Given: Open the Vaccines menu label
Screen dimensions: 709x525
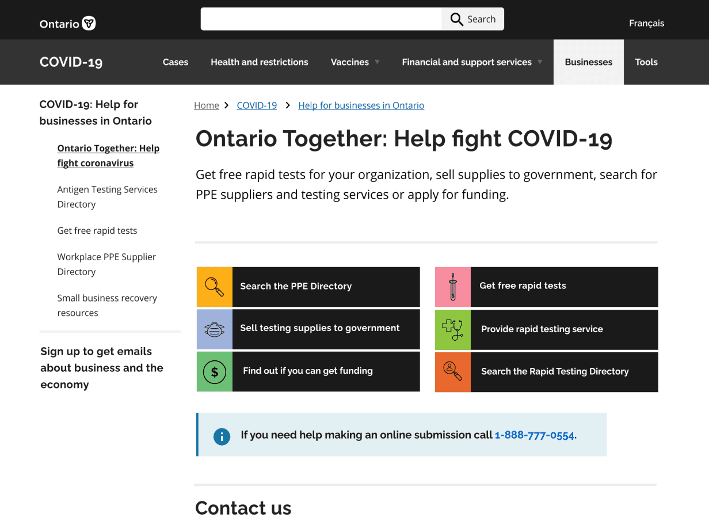Looking at the screenshot, I should click(350, 62).
